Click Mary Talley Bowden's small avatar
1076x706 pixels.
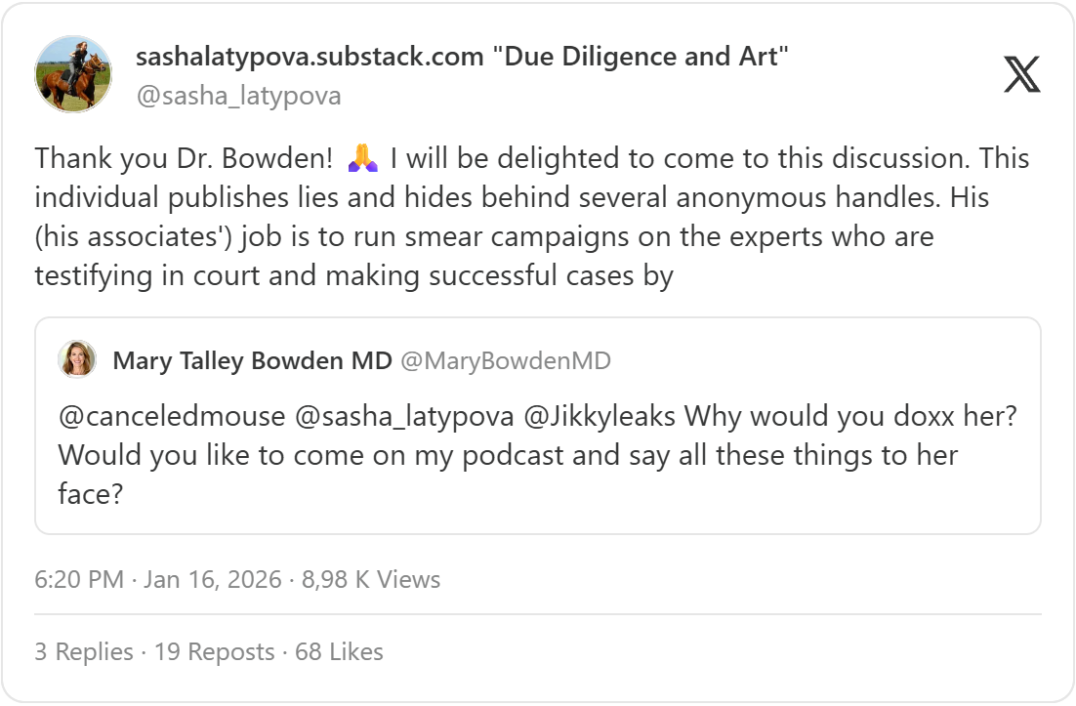77,359
